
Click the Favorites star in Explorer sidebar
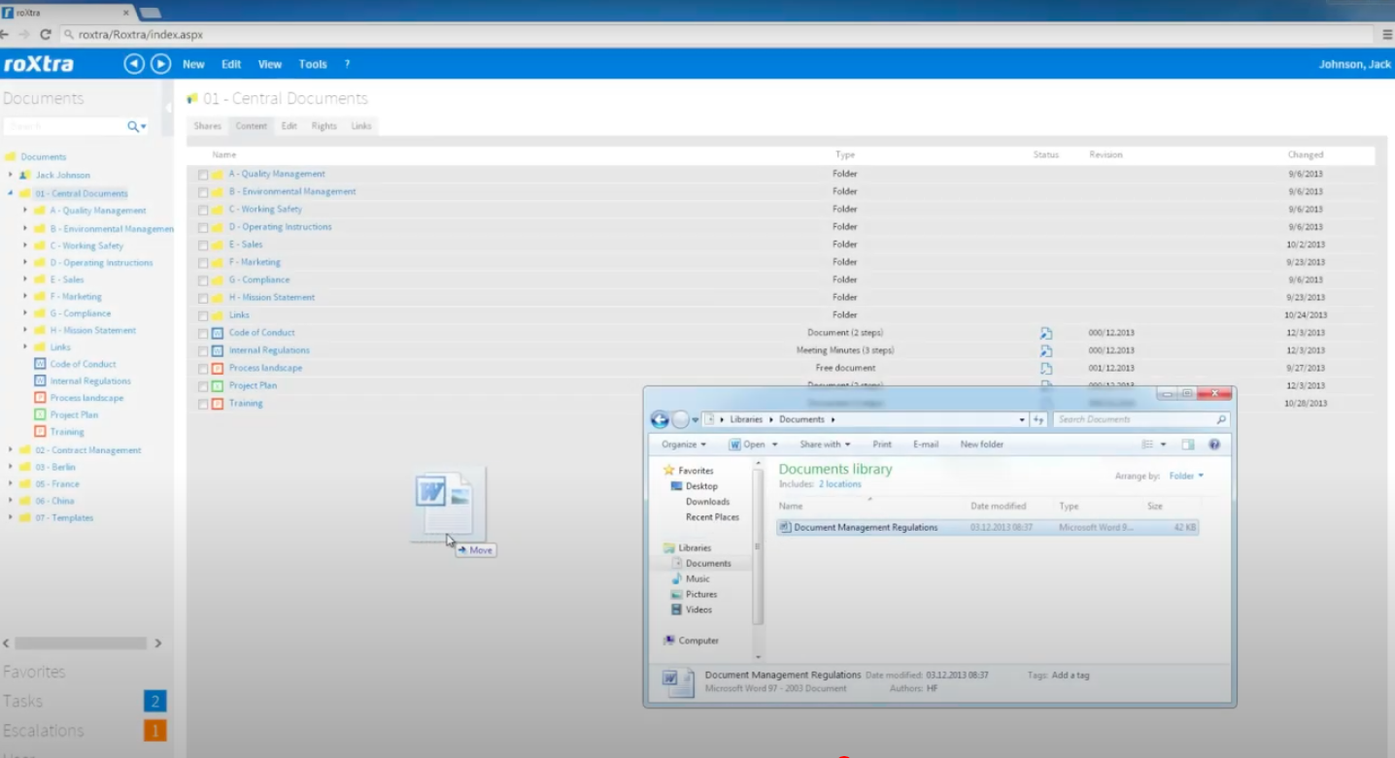(669, 470)
